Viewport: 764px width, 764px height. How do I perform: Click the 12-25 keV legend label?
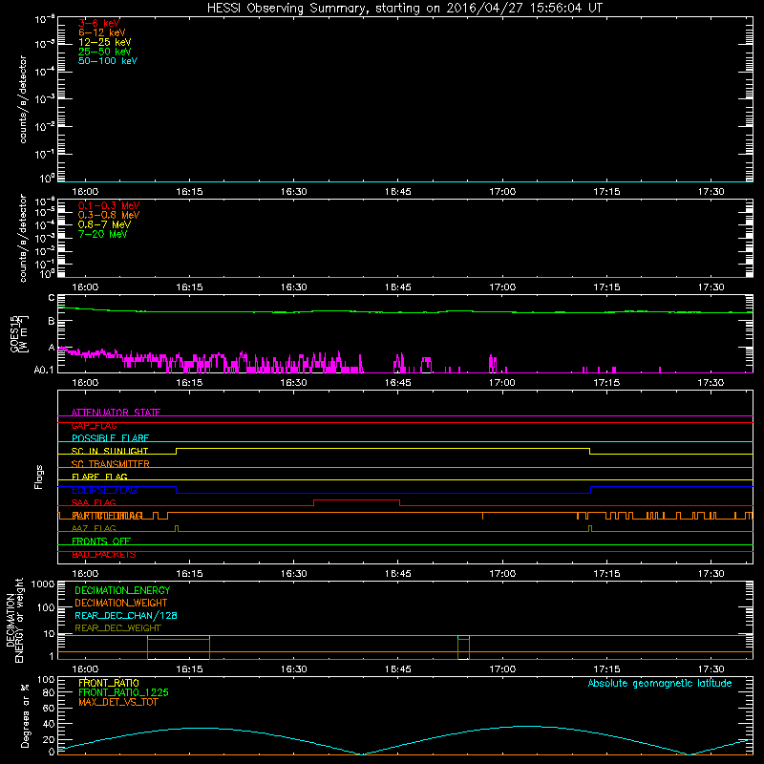pyautogui.click(x=104, y=42)
